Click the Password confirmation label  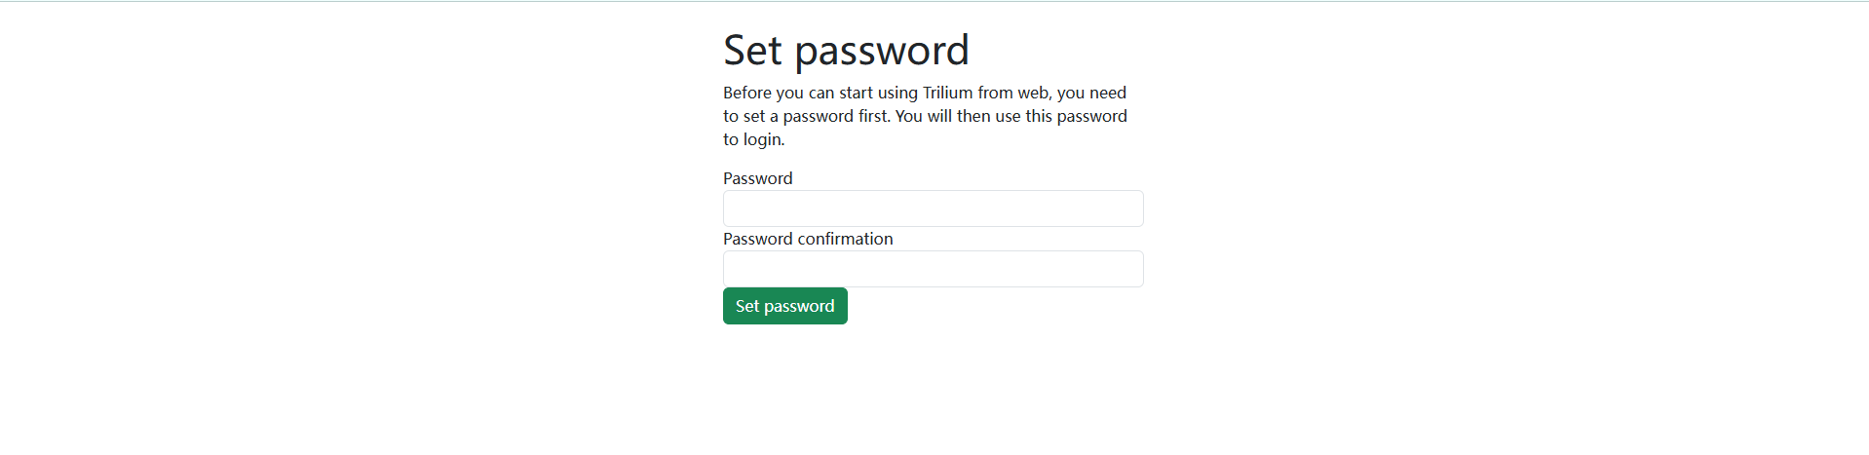pos(808,239)
